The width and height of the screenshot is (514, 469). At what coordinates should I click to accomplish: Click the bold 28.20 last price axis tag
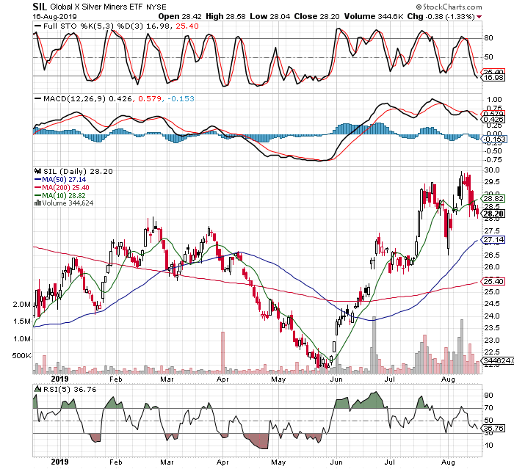tap(493, 214)
